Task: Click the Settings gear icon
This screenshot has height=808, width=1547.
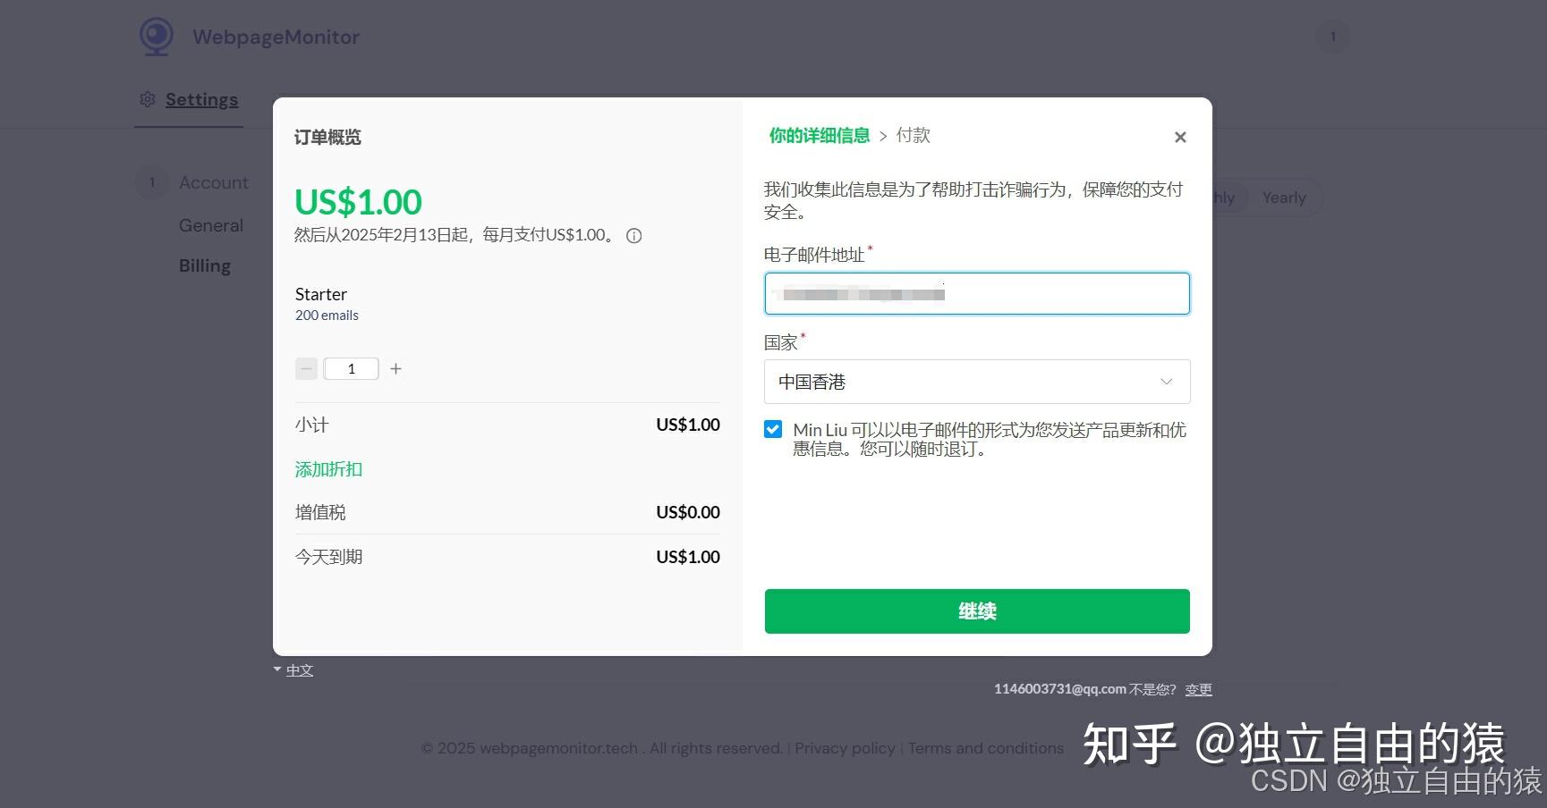Action: tap(148, 99)
